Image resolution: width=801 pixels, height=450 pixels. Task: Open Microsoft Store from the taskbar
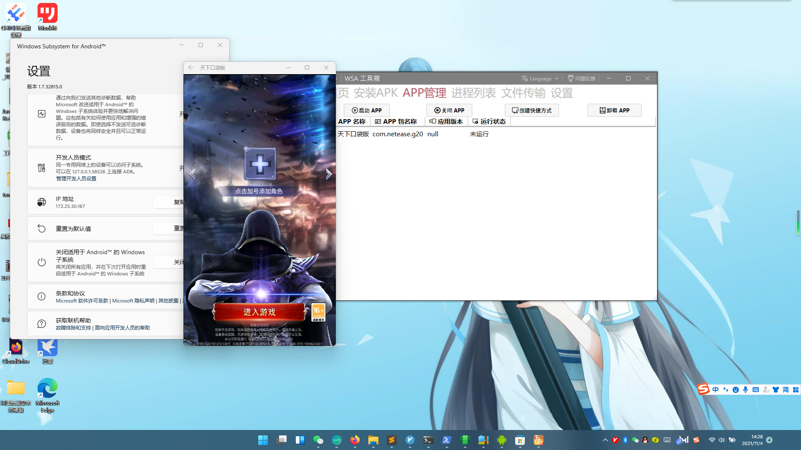point(520,440)
